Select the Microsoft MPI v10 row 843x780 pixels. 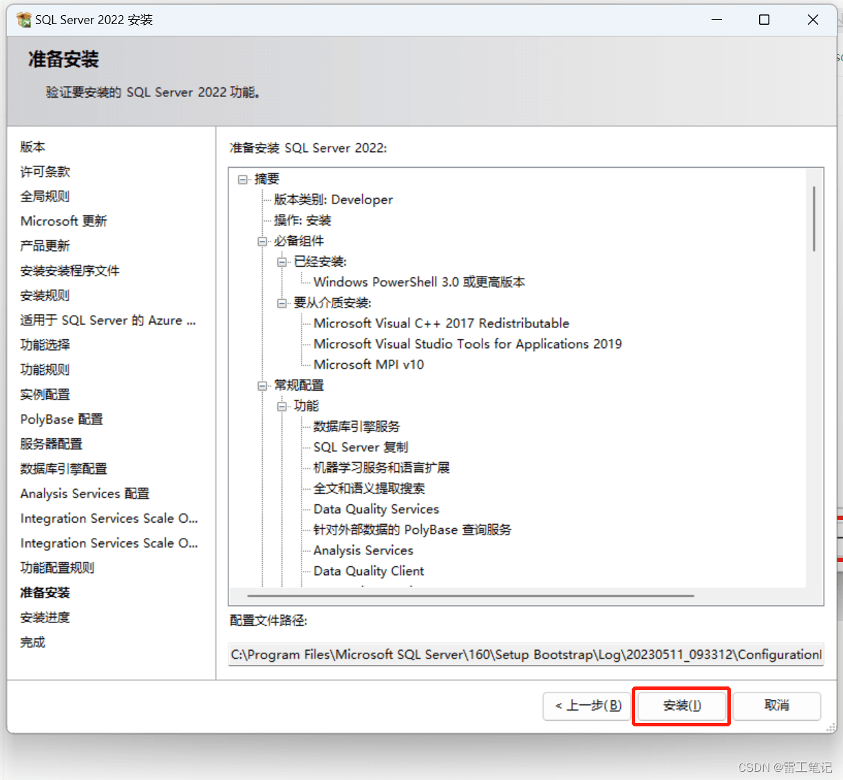click(368, 365)
